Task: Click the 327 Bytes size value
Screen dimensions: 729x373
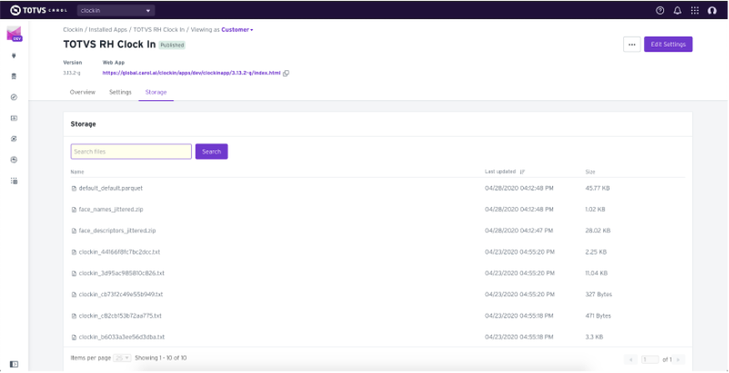Action: [x=599, y=295]
